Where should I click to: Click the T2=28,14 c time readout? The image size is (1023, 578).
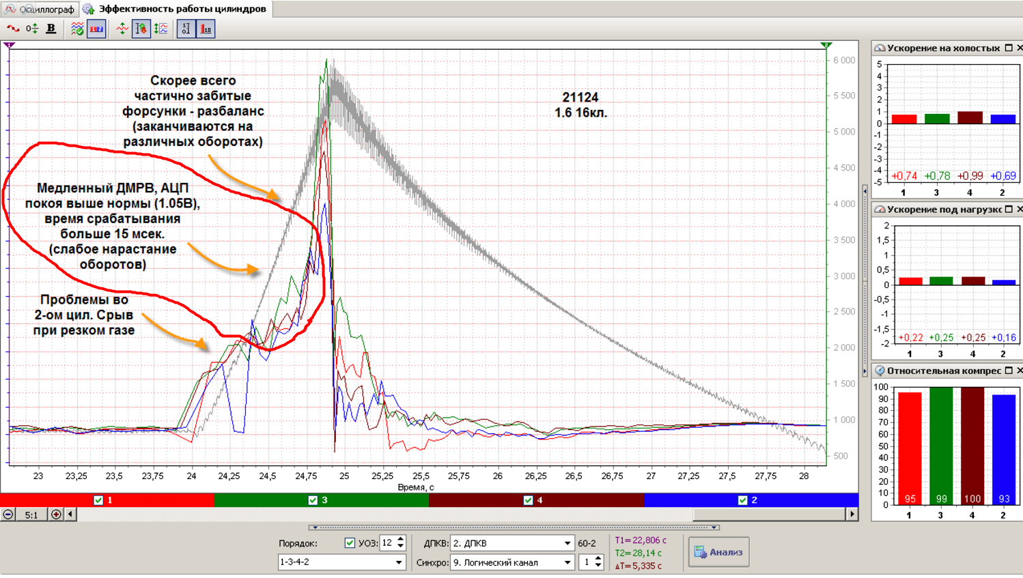(639, 553)
